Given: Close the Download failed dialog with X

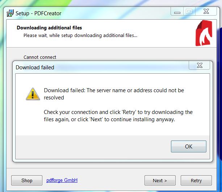Looking at the screenshot, I should tap(199, 65).
